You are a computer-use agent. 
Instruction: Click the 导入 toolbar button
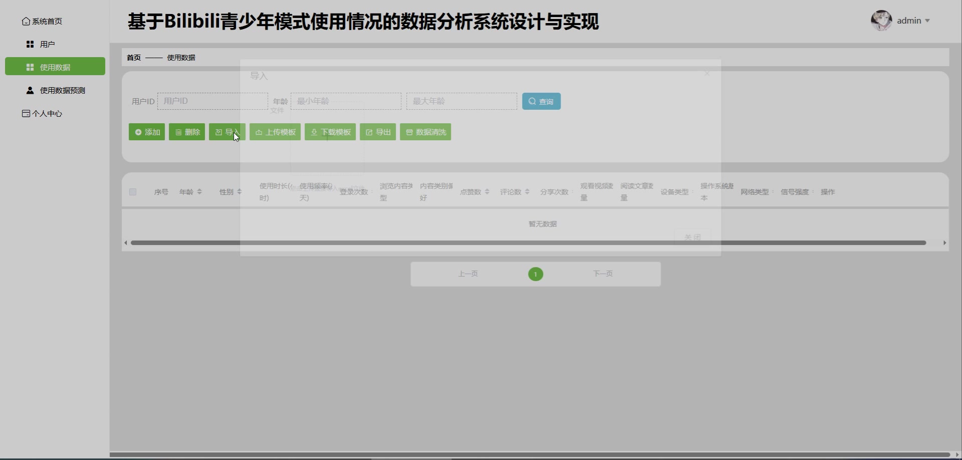pyautogui.click(x=227, y=132)
